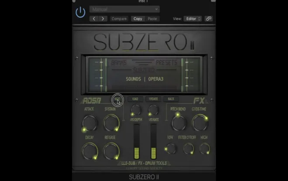Click the Paste button

[152, 19]
